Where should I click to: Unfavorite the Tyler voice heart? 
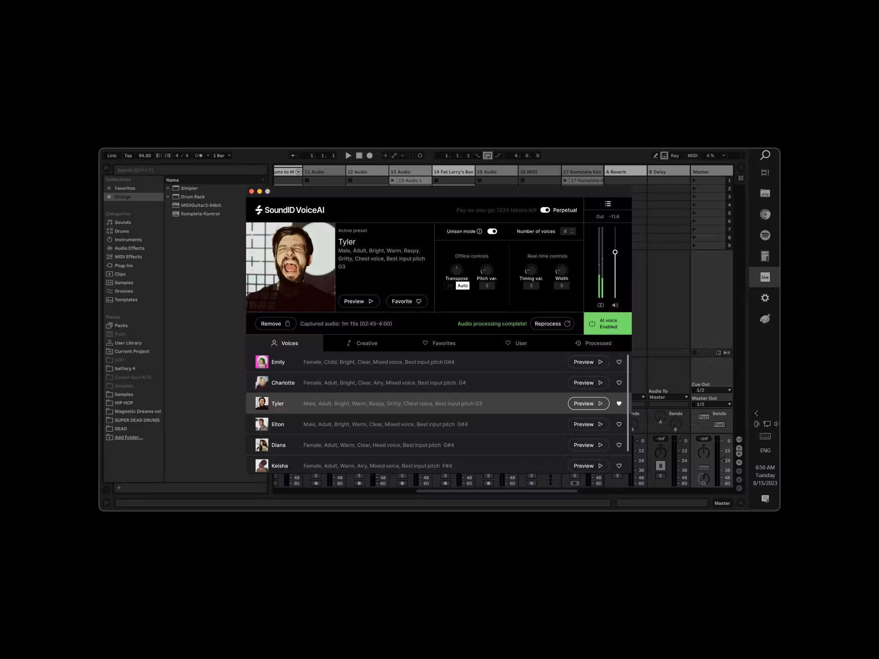(619, 403)
